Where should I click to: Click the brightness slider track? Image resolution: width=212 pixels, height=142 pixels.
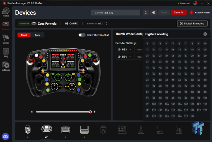click(63, 112)
